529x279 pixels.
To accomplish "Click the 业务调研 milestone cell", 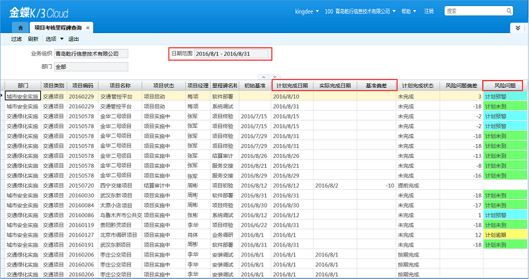I will 225,235.
